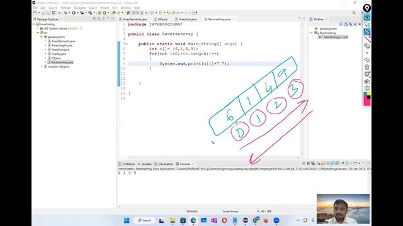Click the trash clear-all icon in annotation toolbar
This screenshot has width=403, height=226.
coord(367,67)
